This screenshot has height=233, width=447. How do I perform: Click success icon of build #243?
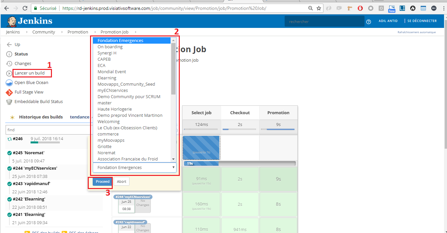[x=10, y=184]
